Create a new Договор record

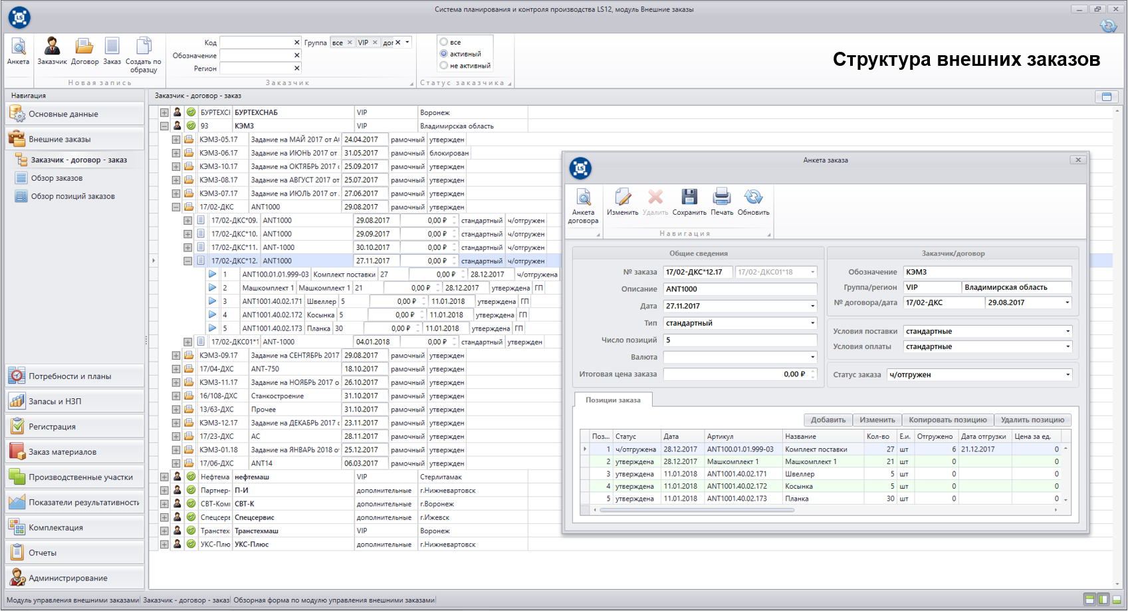84,51
